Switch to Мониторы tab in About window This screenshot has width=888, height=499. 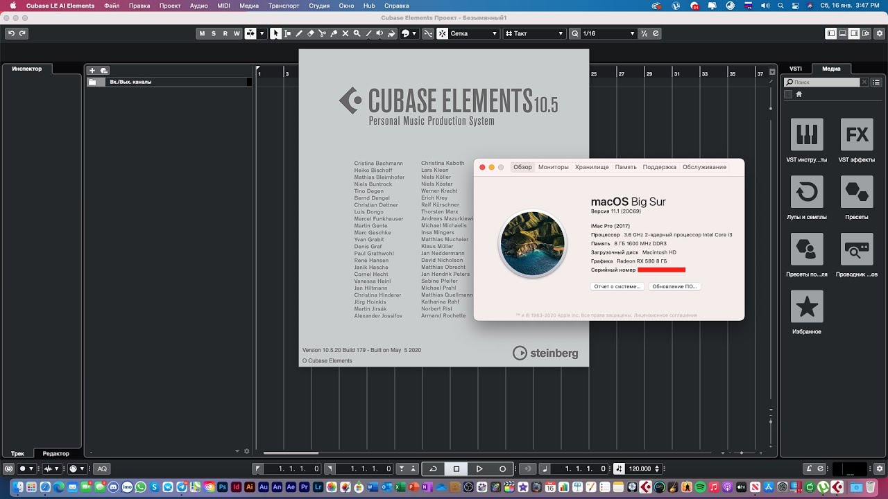point(553,167)
